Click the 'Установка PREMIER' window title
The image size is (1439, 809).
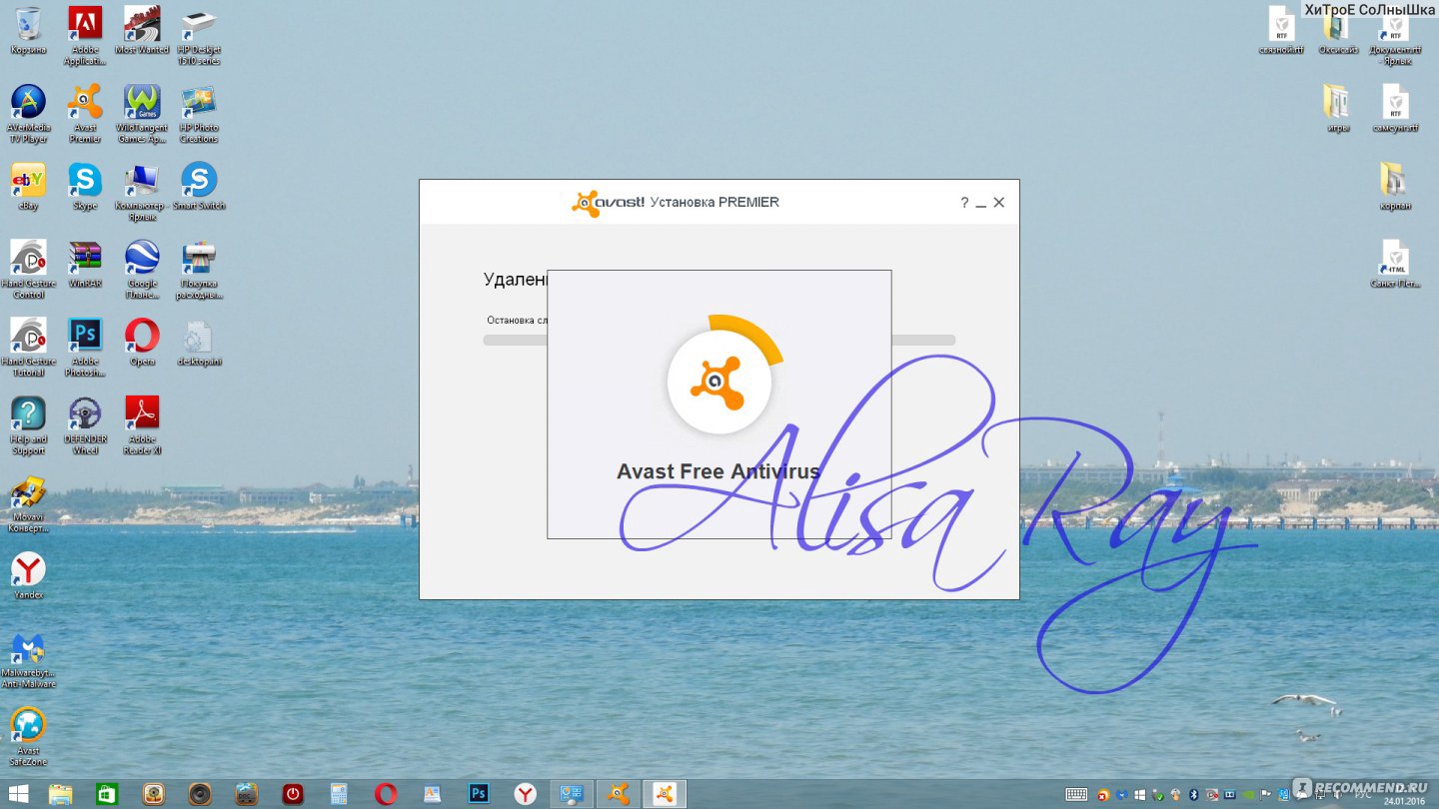(715, 202)
